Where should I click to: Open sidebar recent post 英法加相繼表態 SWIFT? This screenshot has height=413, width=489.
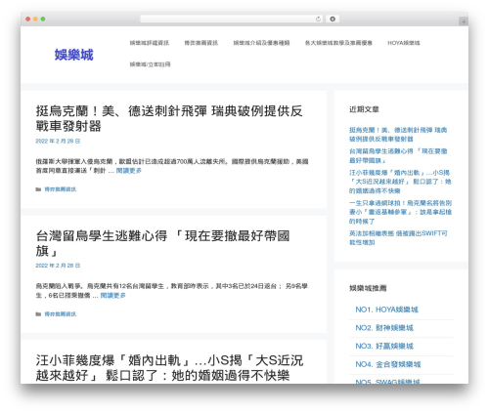398,238
